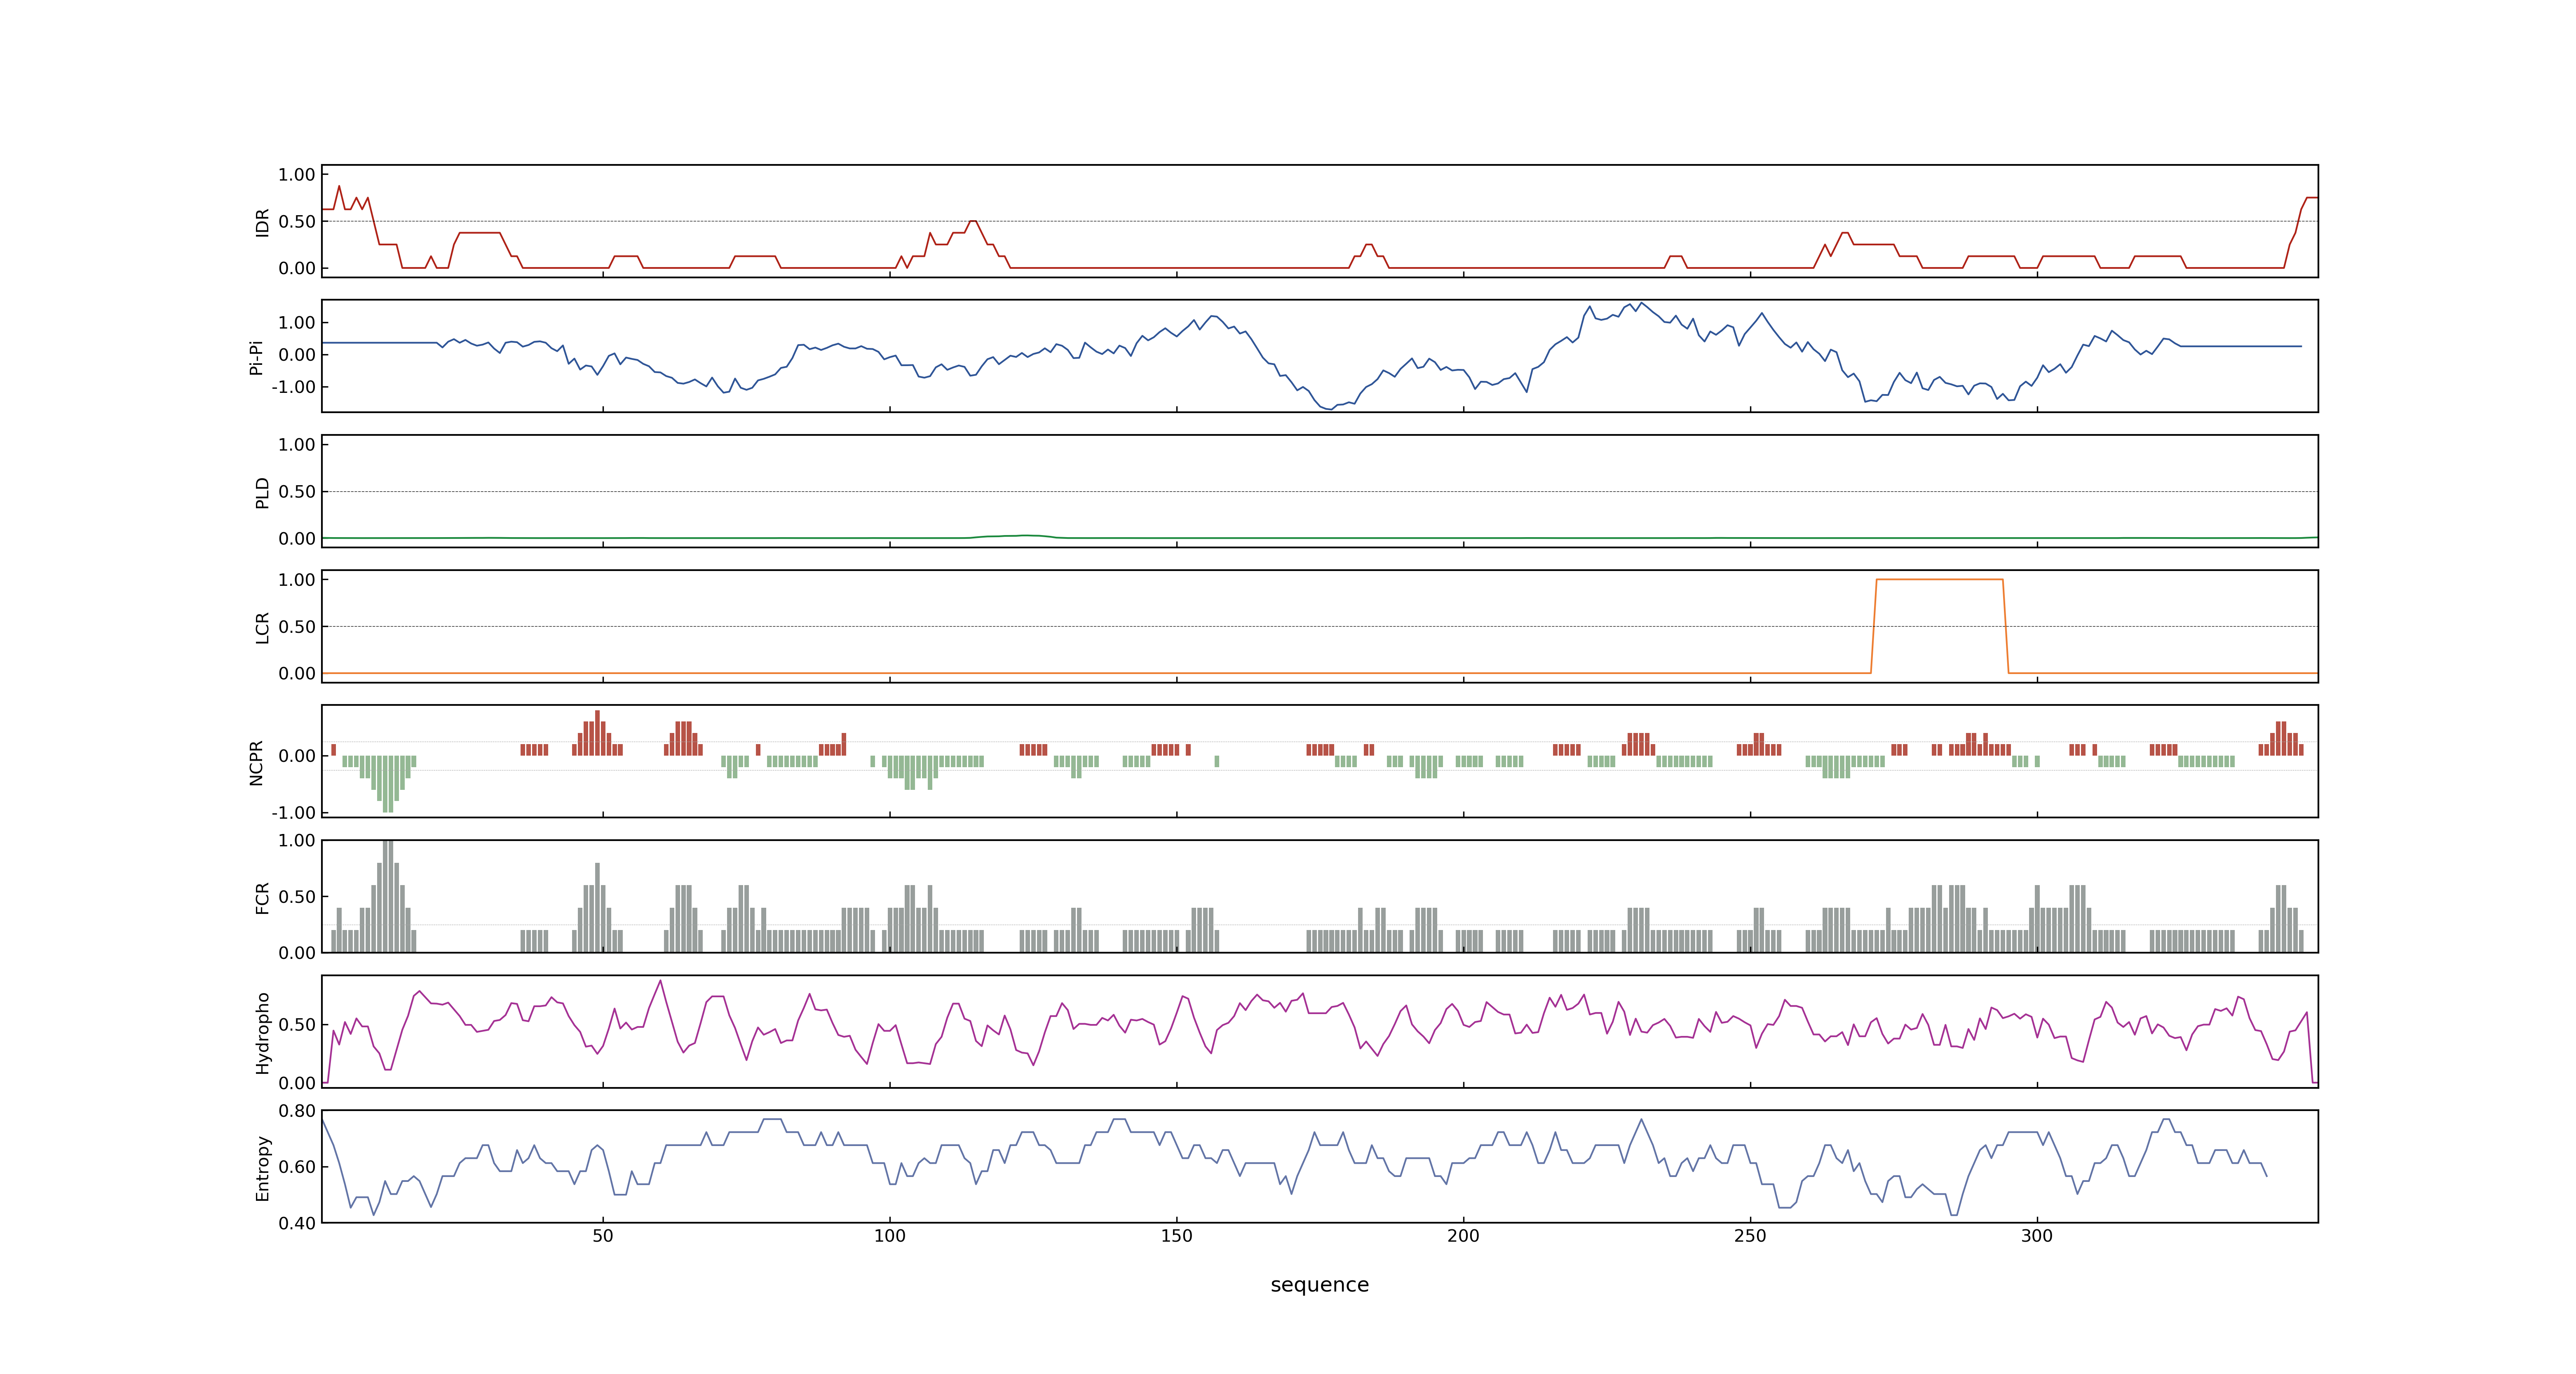Click the 1.00 tick on IDR axis
The image size is (2576, 1374).
pos(297,175)
